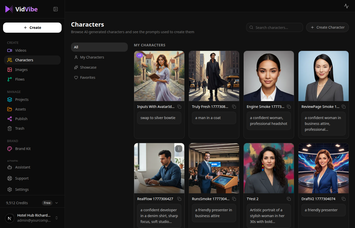Click the Trash bin icon
355x228 pixels.
[x=10, y=128]
